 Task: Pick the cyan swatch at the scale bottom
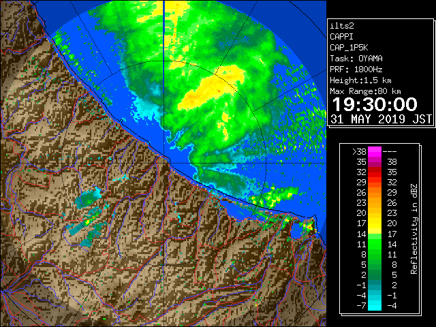tap(375, 305)
